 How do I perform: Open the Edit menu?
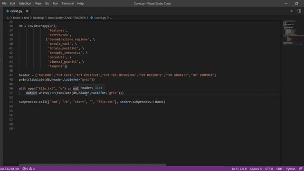tap(13, 3)
